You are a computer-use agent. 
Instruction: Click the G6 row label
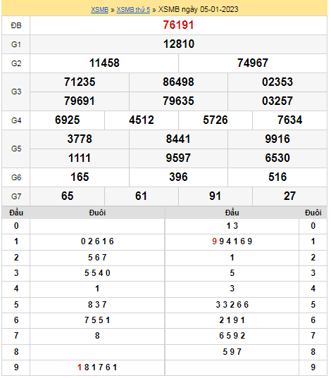click(x=16, y=177)
